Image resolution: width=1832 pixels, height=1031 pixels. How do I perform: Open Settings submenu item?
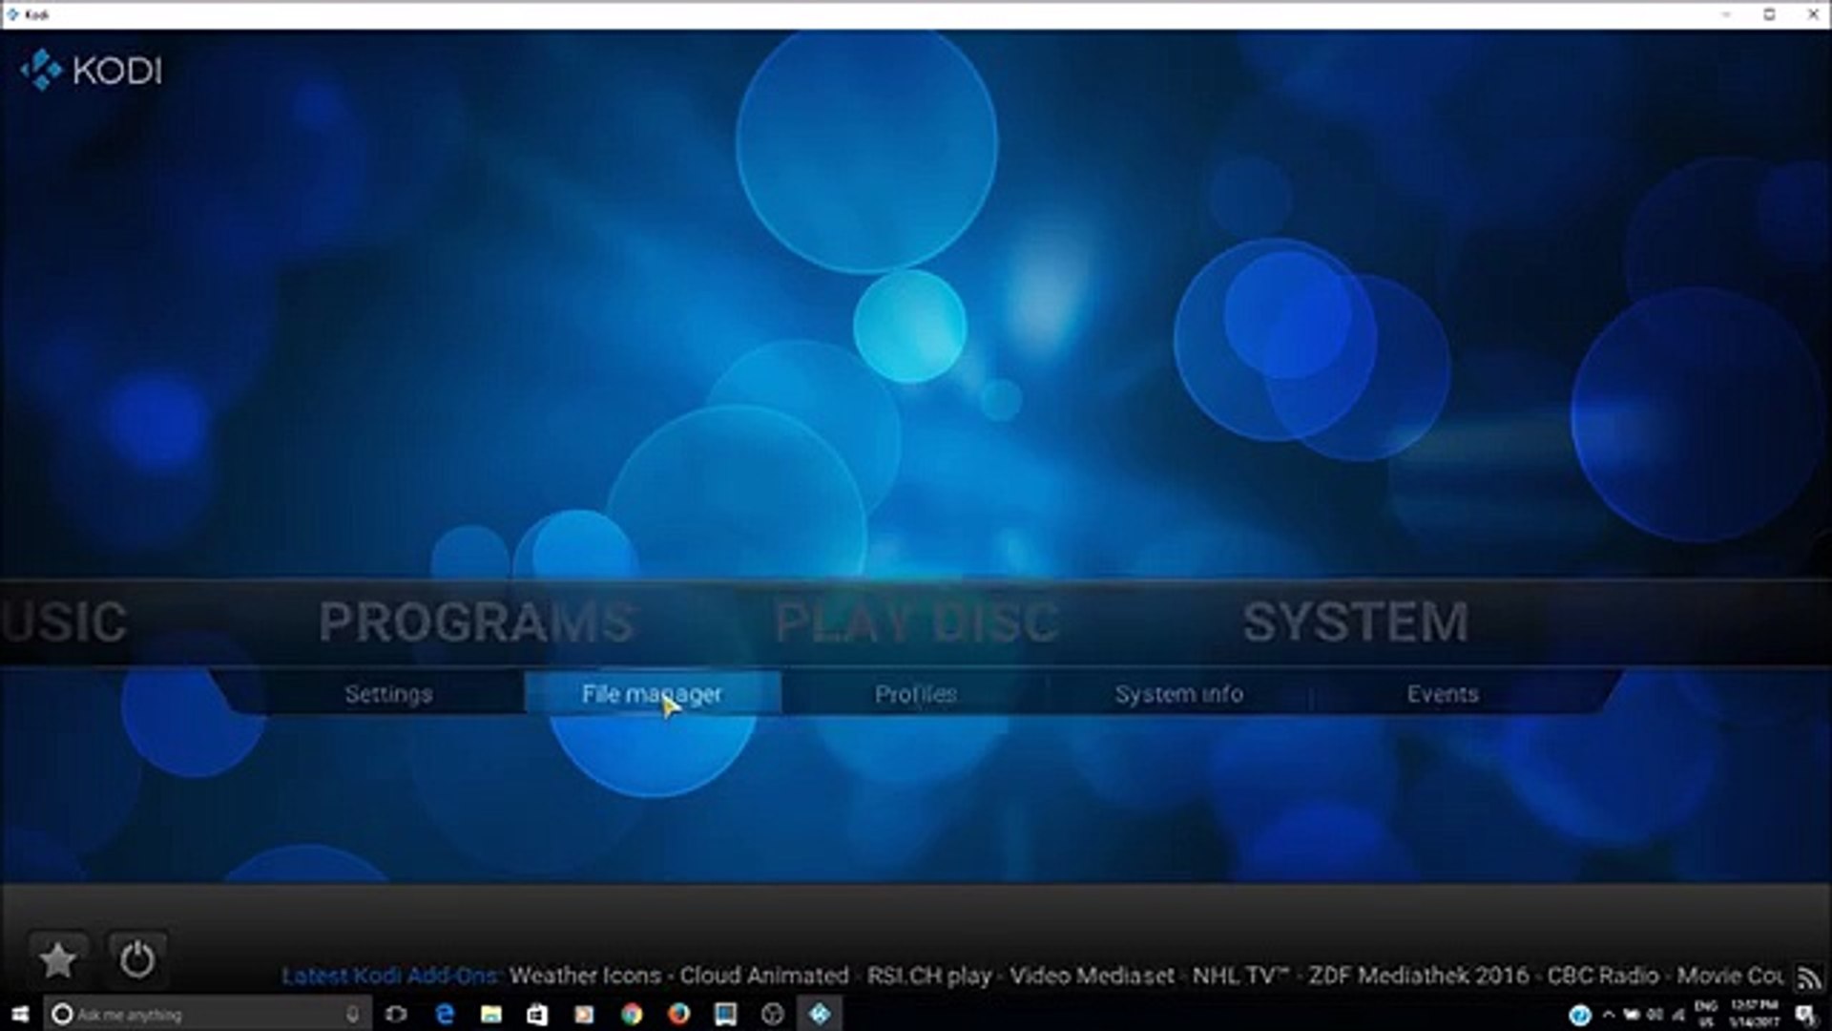coord(388,694)
